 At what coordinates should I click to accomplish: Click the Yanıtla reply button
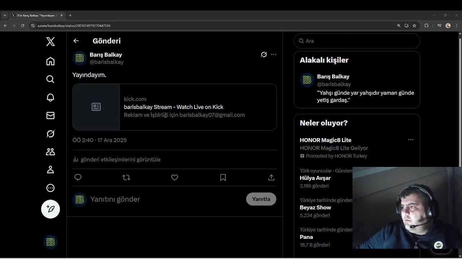(x=261, y=199)
